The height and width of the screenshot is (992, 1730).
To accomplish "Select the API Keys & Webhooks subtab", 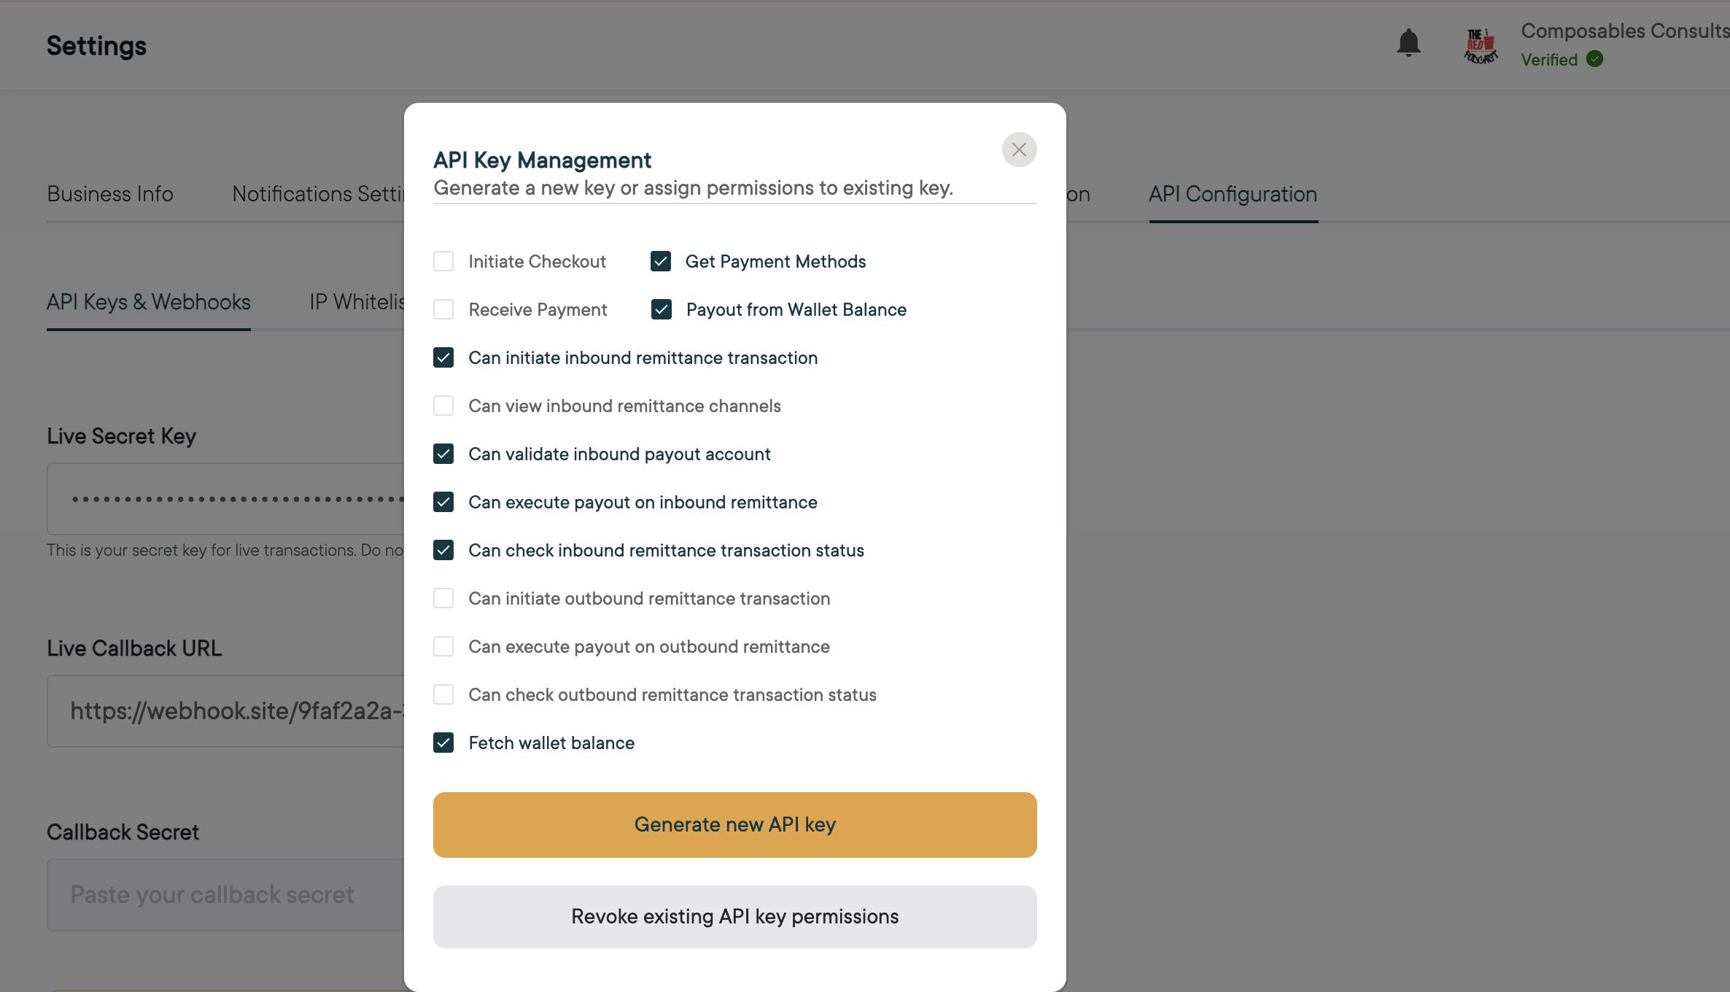I will click(x=149, y=302).
